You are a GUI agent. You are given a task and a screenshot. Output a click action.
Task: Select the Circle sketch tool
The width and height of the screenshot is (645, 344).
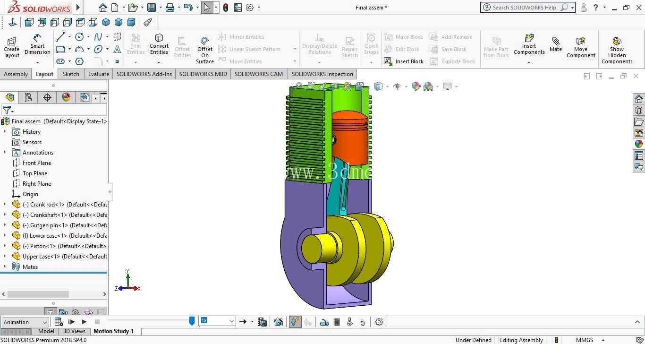[x=79, y=37]
